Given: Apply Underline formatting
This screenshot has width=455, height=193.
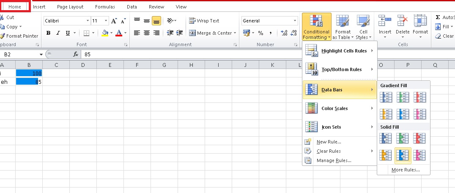Looking at the screenshot, I should (68, 33).
